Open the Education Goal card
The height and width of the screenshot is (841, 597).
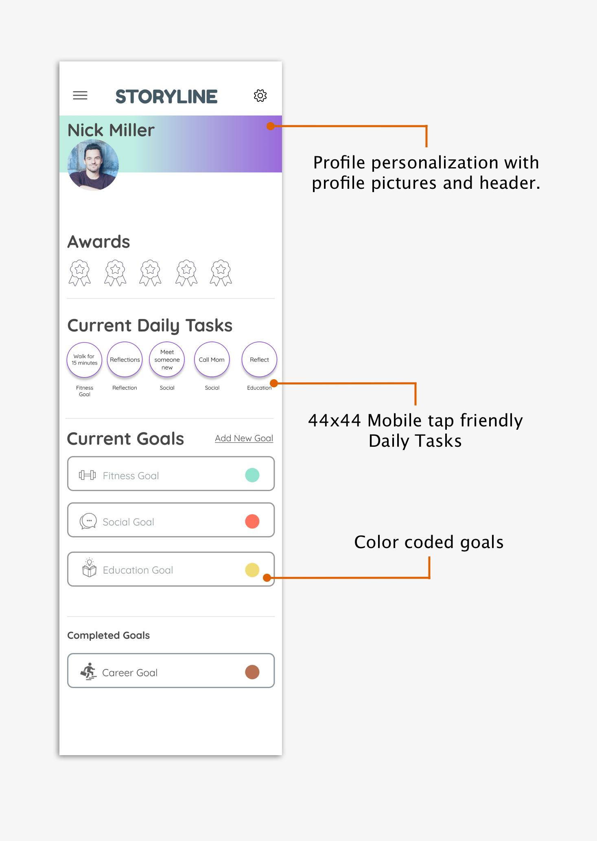coord(171,569)
